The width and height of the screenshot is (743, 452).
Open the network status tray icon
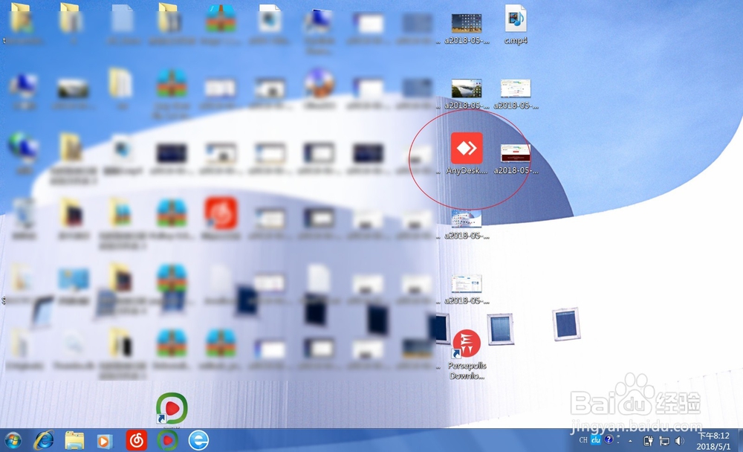(664, 441)
